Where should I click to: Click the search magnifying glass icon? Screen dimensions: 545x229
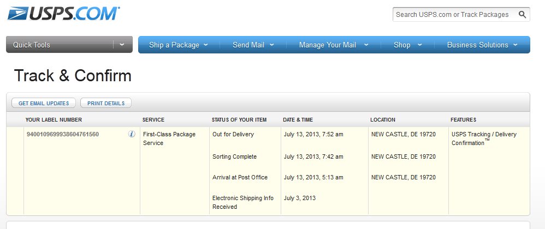[523, 15]
